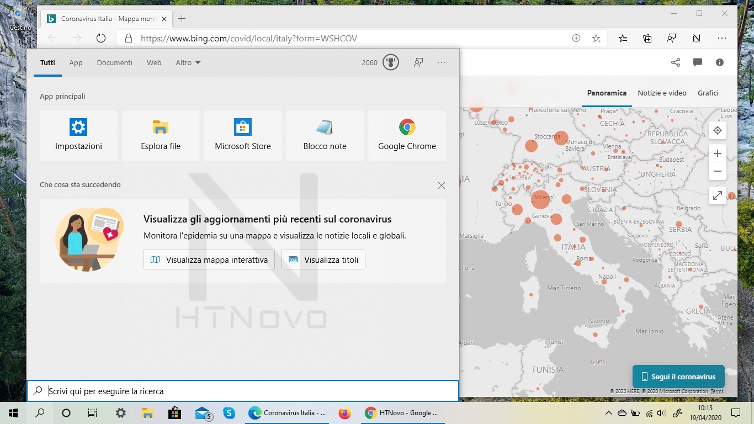
Task: Launch the Google Chrome app tile
Action: (x=407, y=136)
